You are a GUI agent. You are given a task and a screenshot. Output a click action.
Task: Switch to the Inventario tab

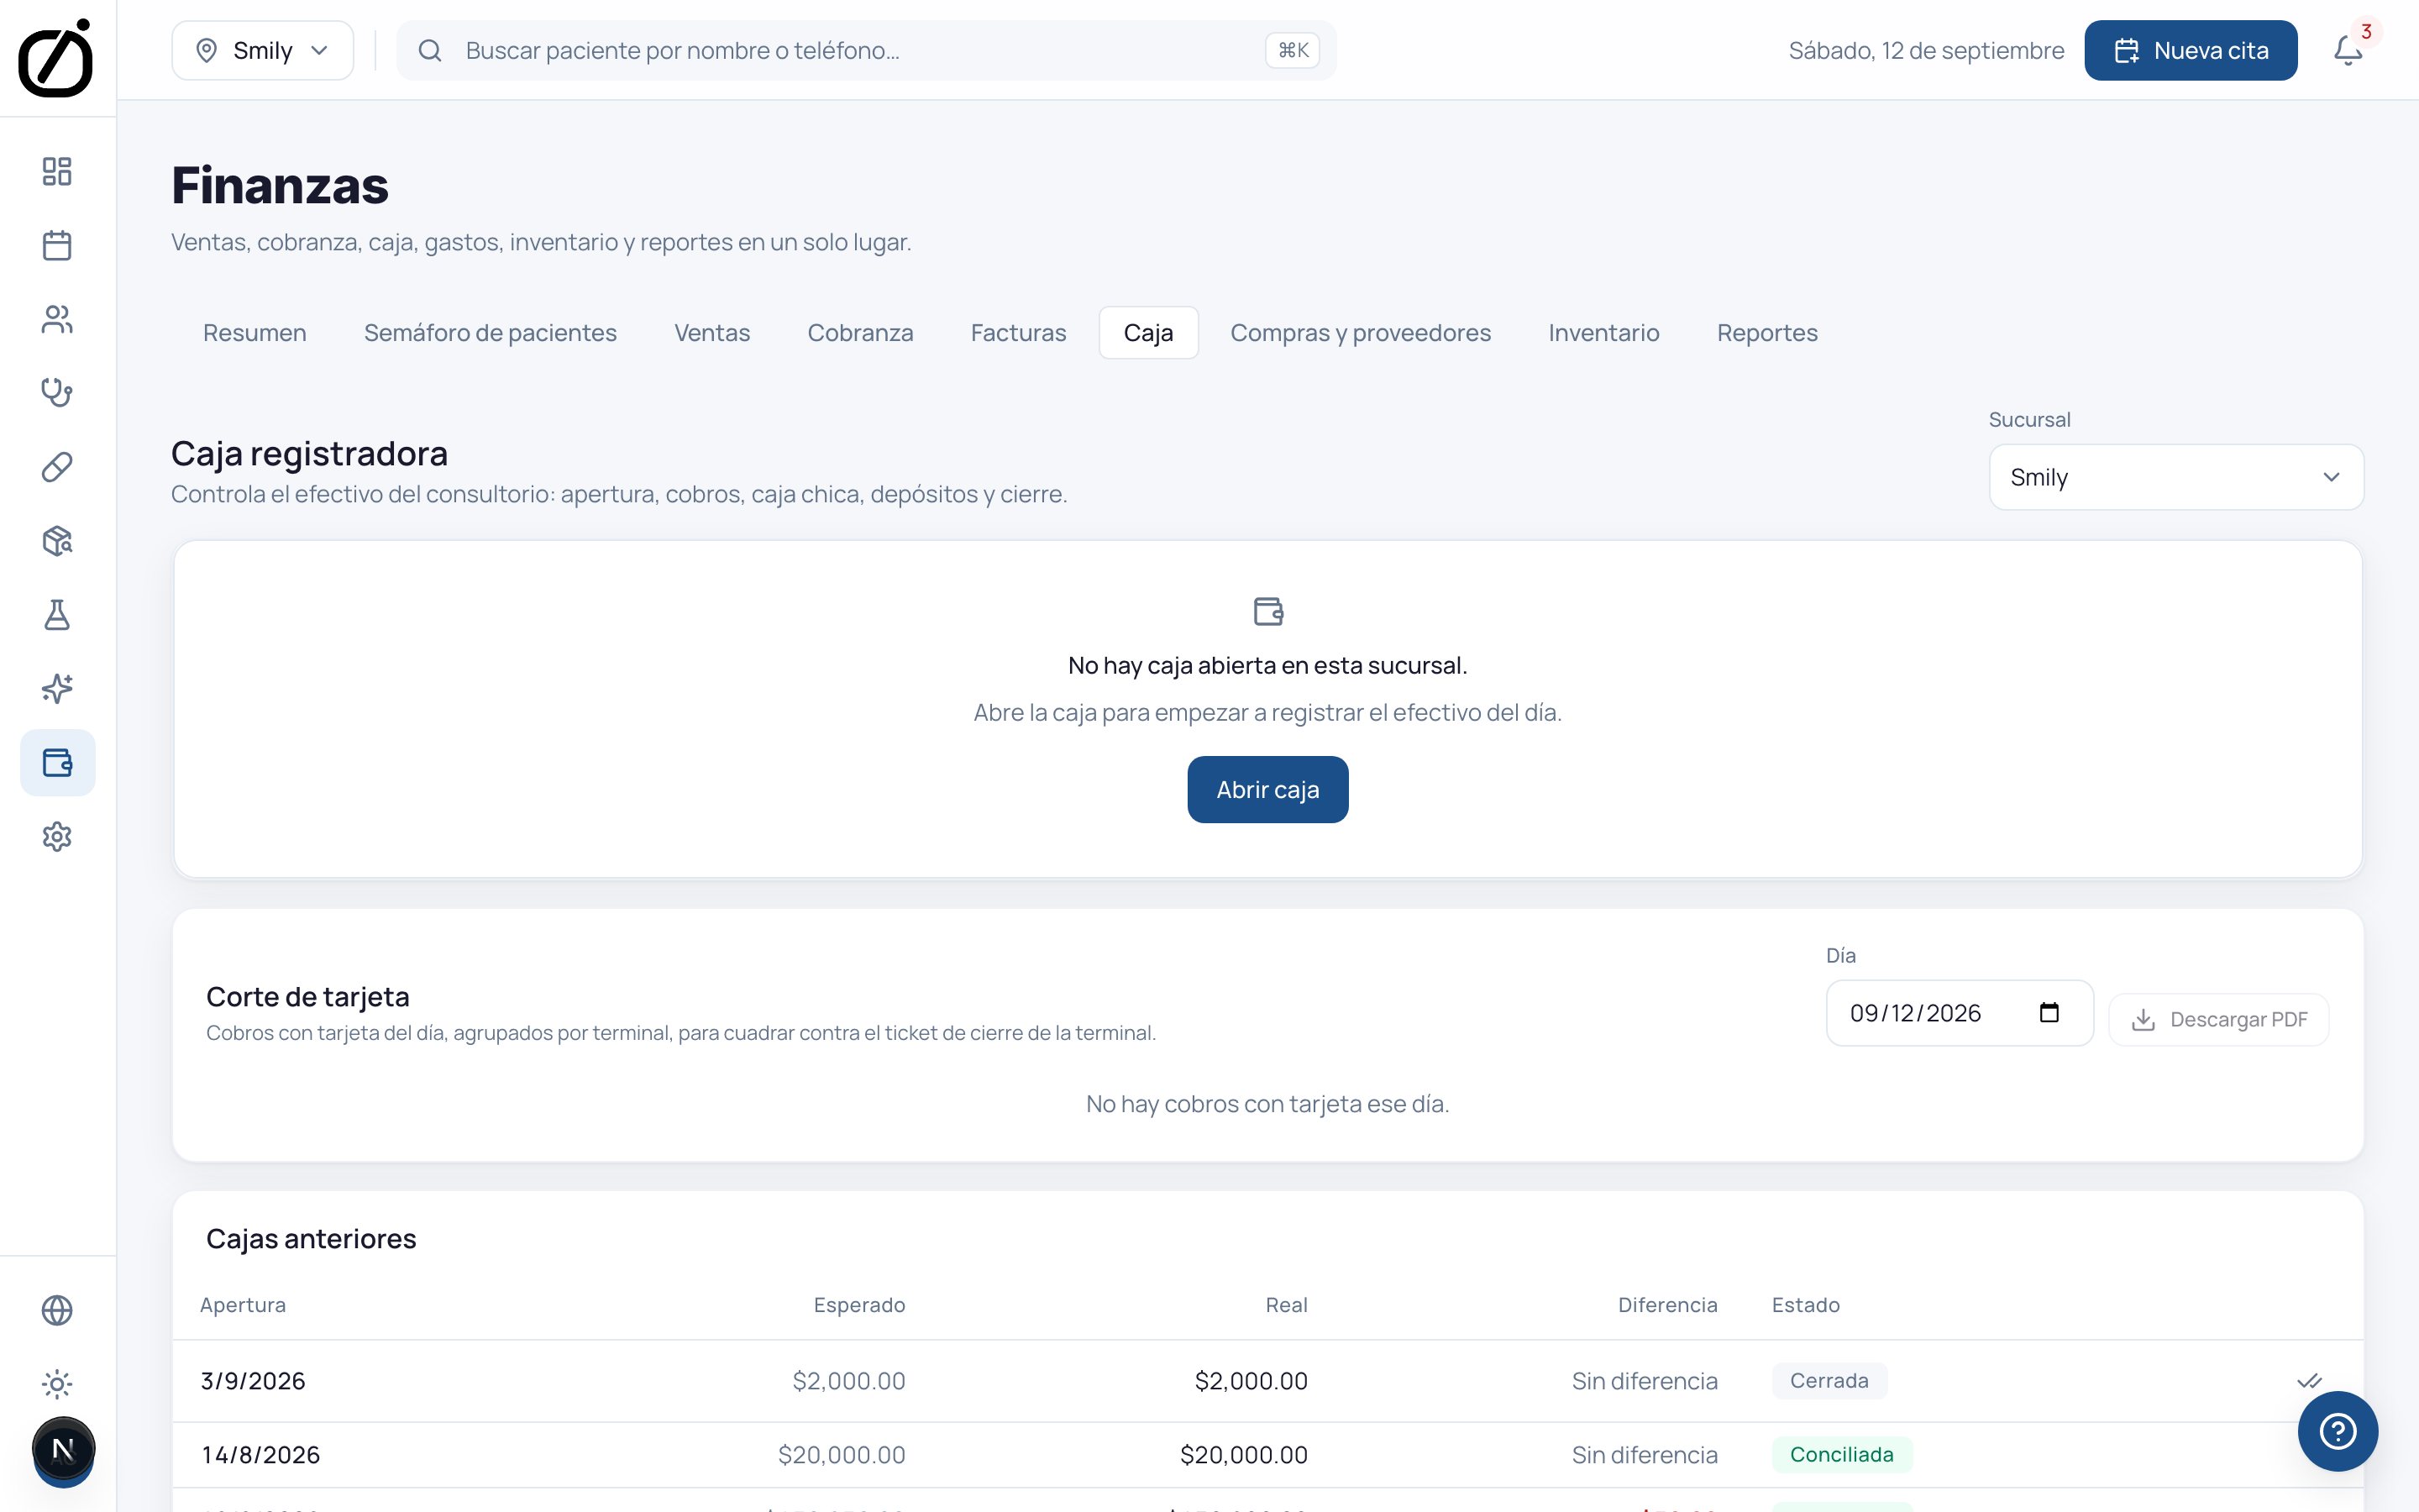click(x=1603, y=333)
